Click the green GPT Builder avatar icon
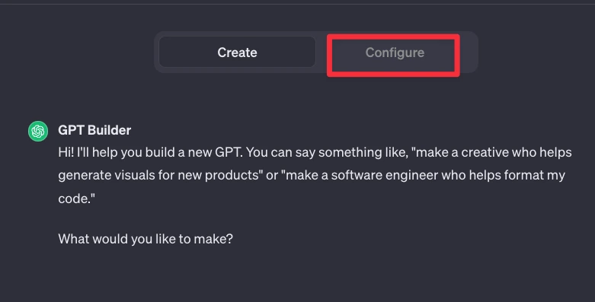The width and height of the screenshot is (595, 302). tap(38, 131)
